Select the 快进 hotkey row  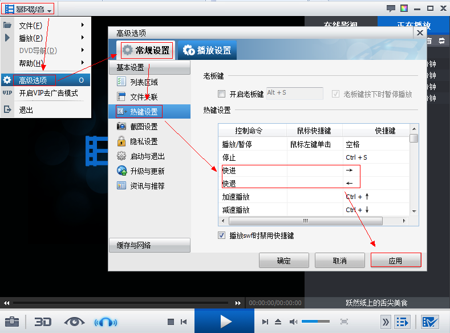tap(314, 170)
